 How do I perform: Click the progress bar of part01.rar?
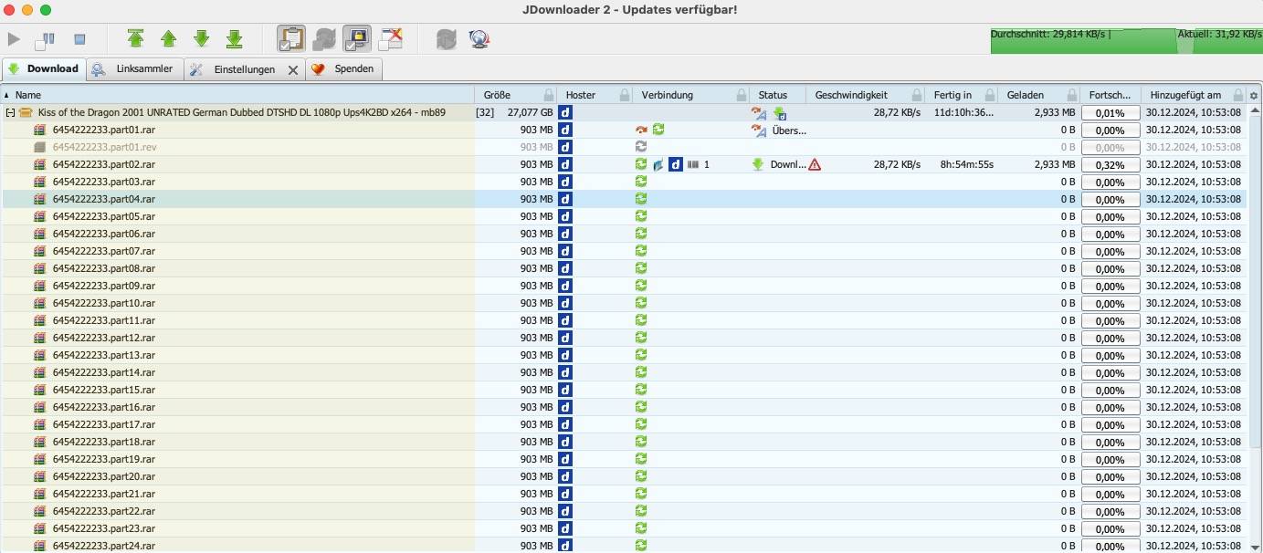point(1110,130)
